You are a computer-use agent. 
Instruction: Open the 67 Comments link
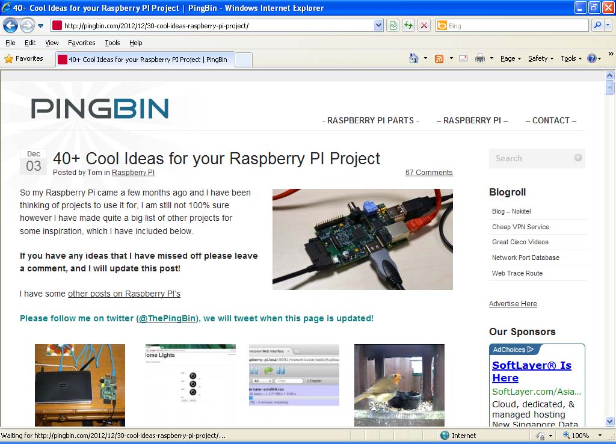(429, 173)
